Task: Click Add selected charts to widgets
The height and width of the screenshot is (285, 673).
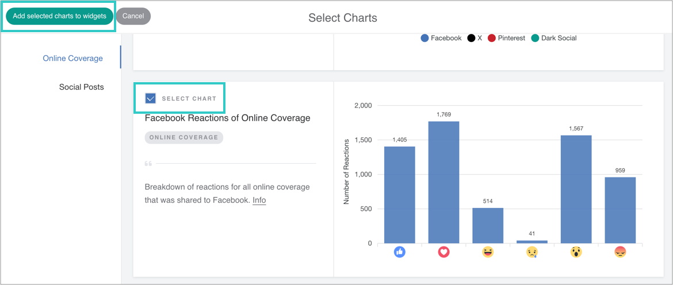Action: pyautogui.click(x=59, y=16)
